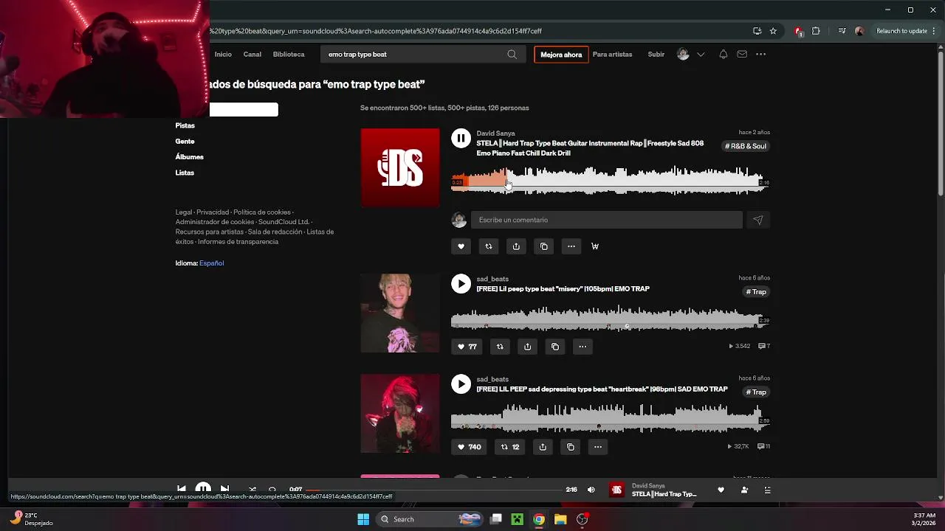
Task: Copy link of the "heartbreak" track
Action: pyautogui.click(x=570, y=447)
